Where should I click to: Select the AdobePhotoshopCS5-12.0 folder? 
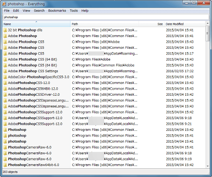point(29,83)
